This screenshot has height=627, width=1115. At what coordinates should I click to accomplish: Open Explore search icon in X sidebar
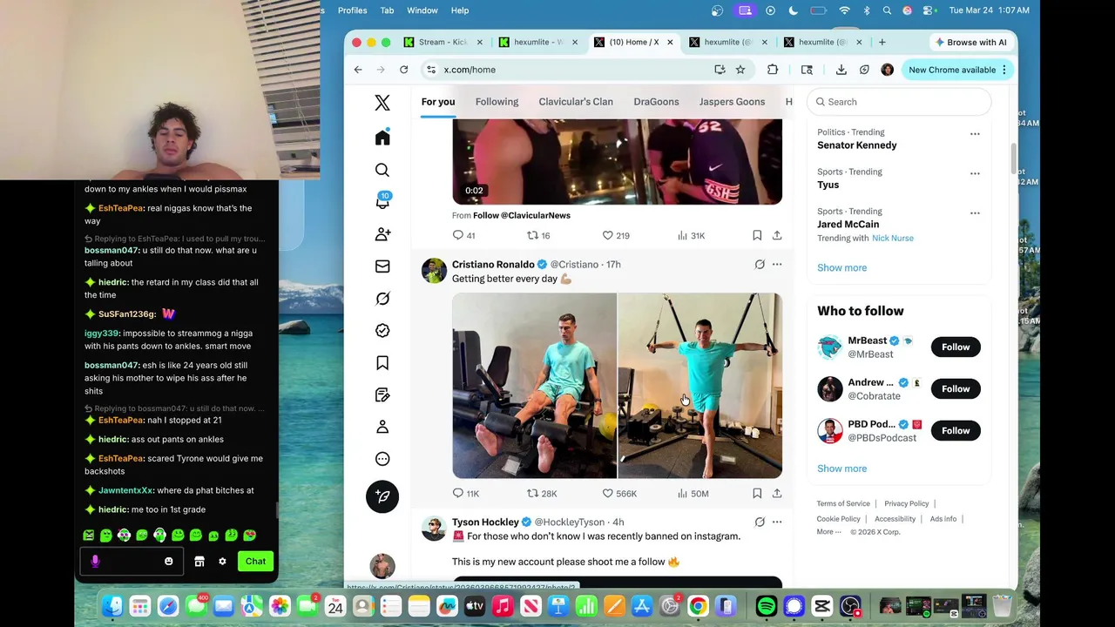tap(382, 170)
